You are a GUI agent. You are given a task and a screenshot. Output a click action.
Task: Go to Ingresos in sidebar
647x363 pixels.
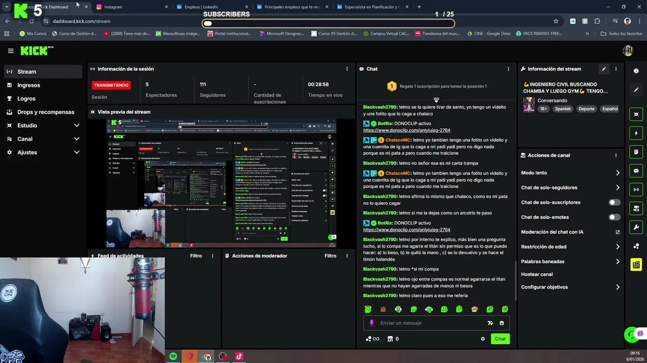(43, 85)
